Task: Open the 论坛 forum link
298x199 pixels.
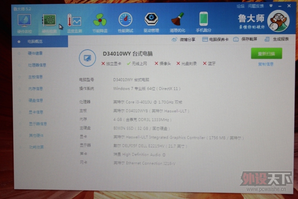Action: pyautogui.click(x=240, y=6)
